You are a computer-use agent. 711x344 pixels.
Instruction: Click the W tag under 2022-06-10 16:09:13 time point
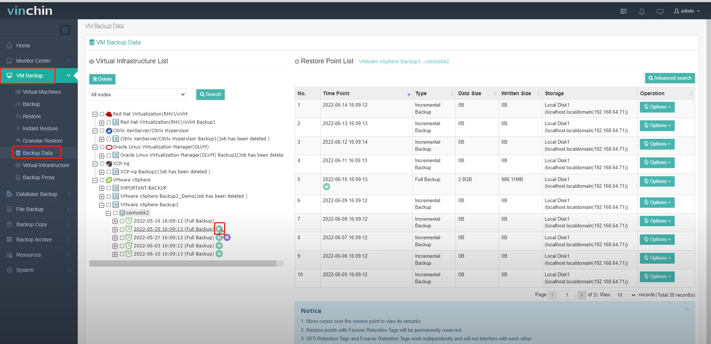pyautogui.click(x=326, y=187)
